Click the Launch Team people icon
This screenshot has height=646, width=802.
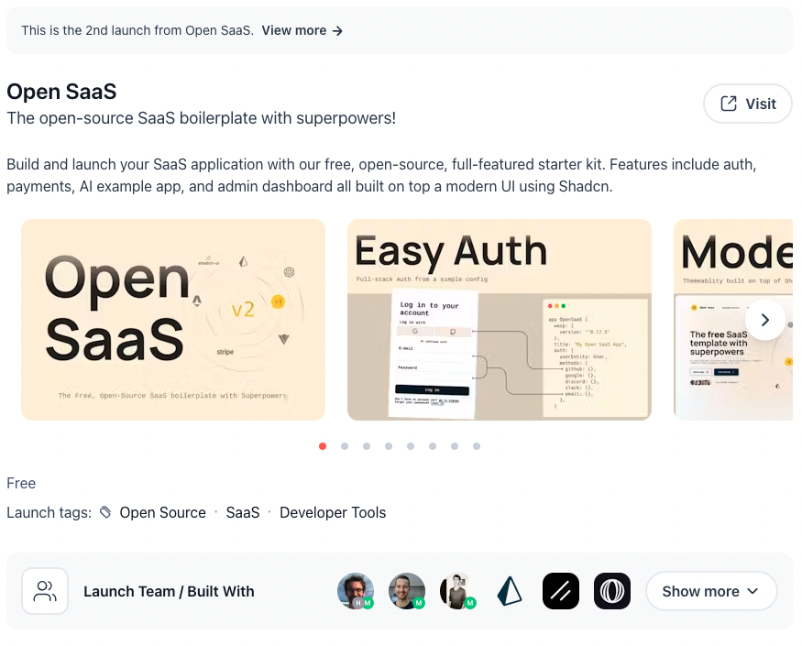pos(45,591)
